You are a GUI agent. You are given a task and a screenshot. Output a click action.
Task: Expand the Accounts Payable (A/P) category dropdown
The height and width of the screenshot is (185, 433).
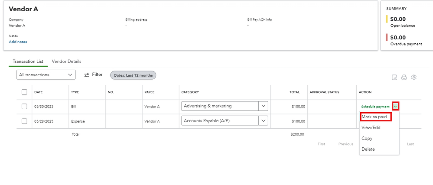[x=263, y=121]
